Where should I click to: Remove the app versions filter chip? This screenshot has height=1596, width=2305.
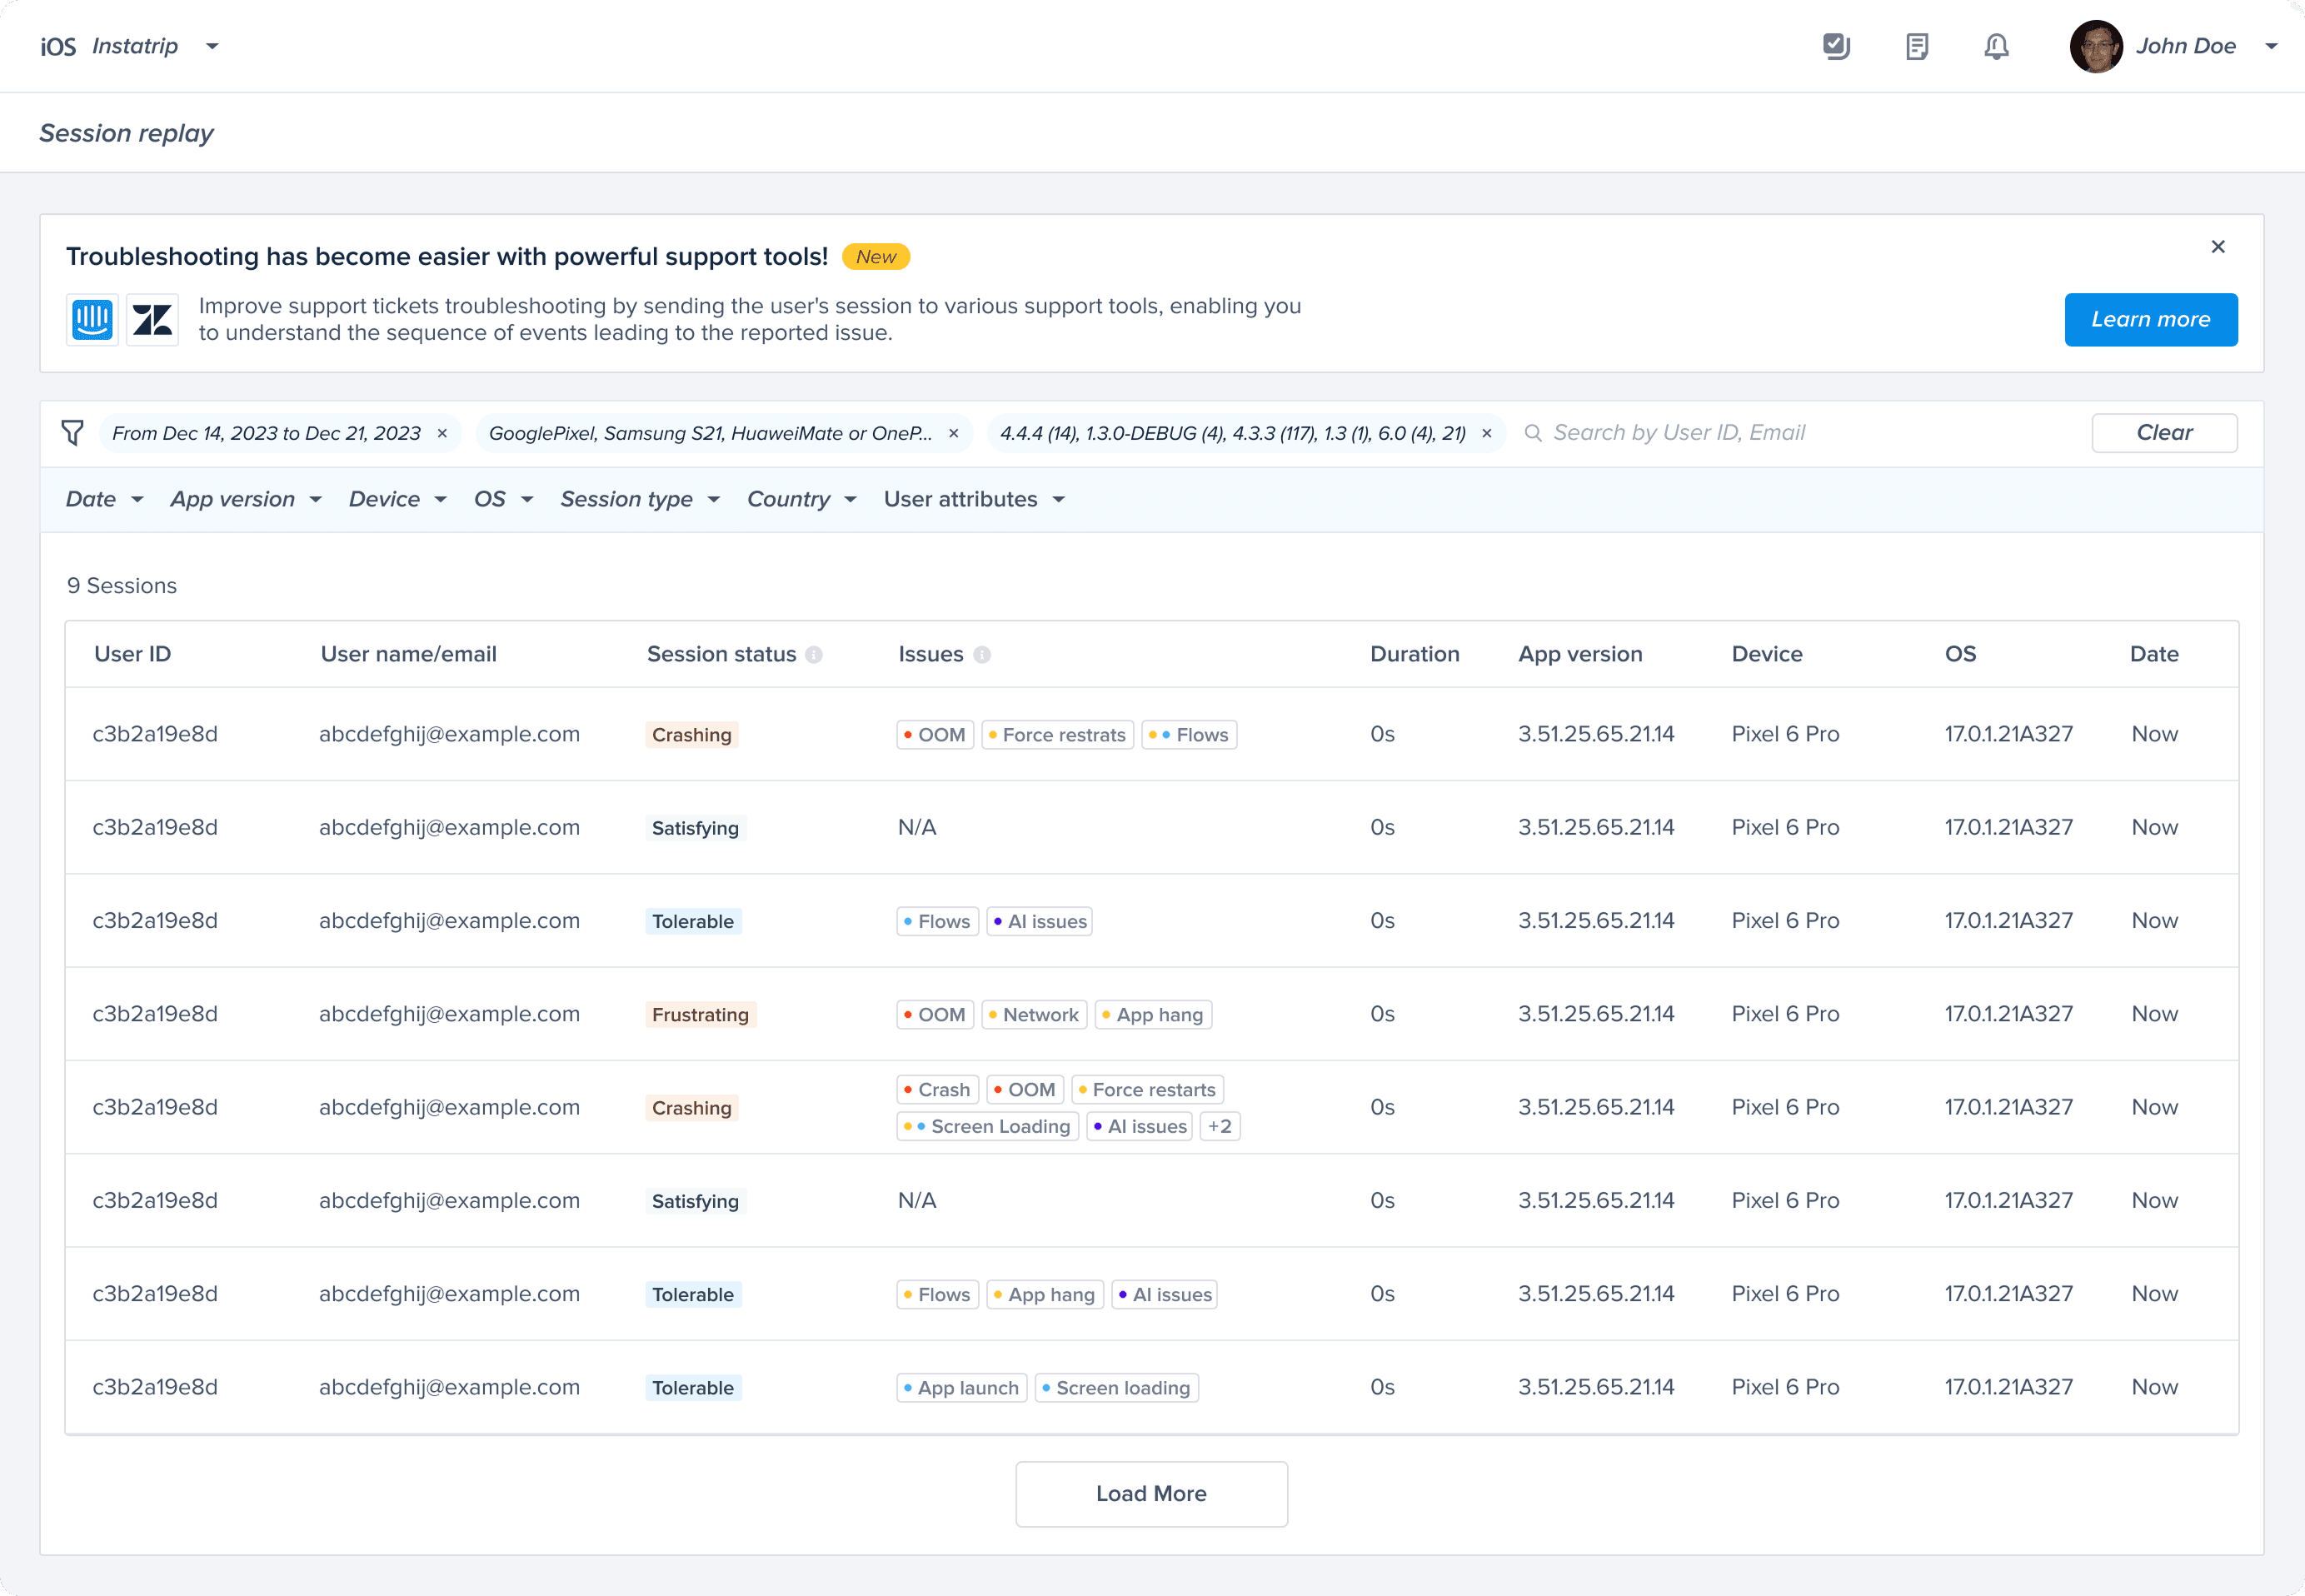(1486, 433)
